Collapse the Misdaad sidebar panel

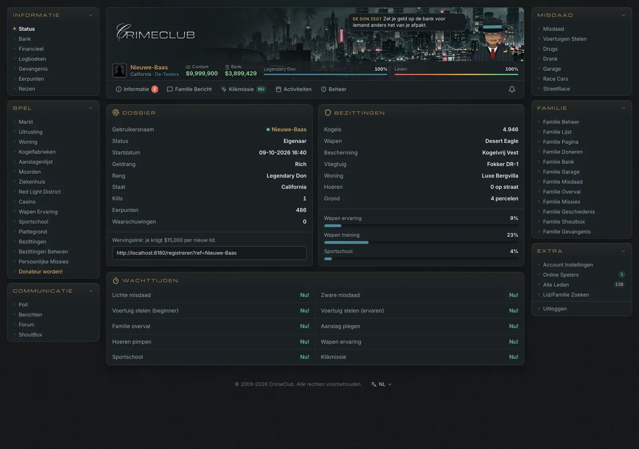coord(623,15)
